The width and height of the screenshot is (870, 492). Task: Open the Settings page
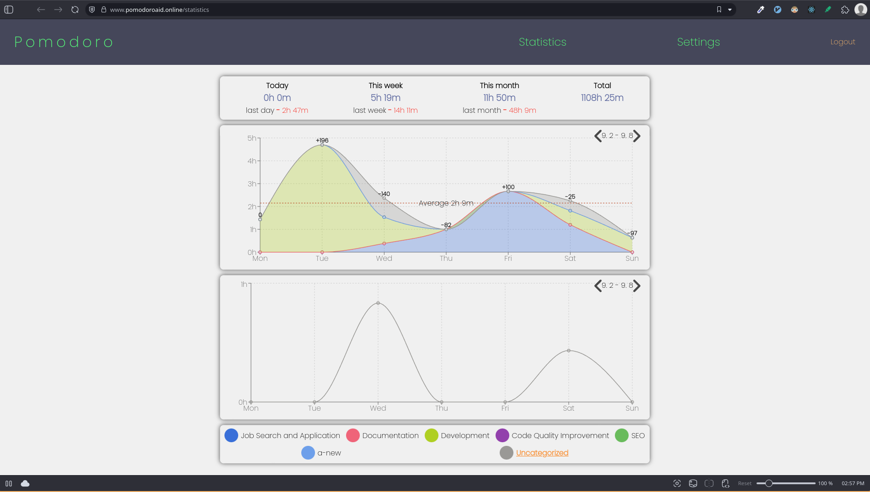click(x=698, y=42)
